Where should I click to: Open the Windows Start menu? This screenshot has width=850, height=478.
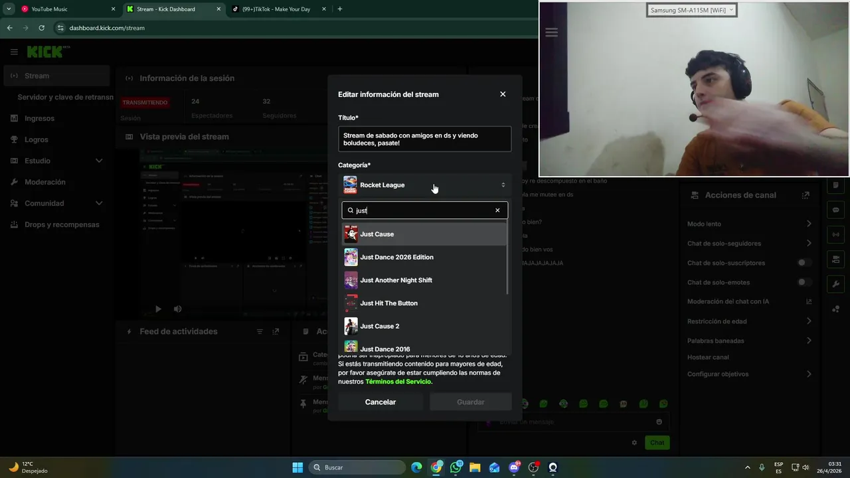297,467
